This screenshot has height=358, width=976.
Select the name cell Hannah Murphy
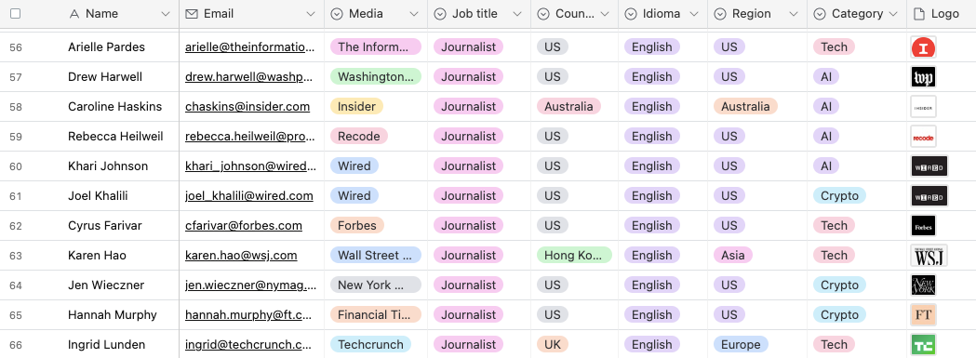pyautogui.click(x=113, y=315)
